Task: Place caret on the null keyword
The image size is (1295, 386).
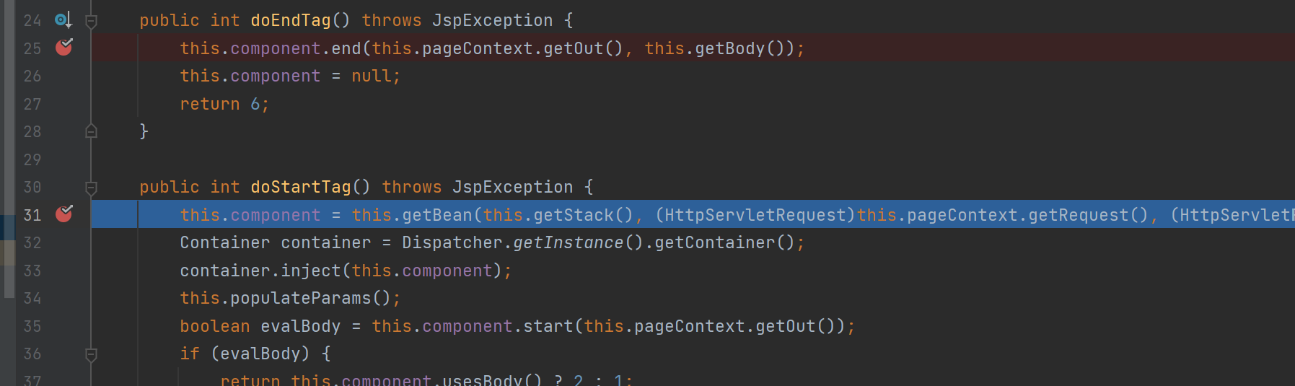Action: [x=372, y=76]
